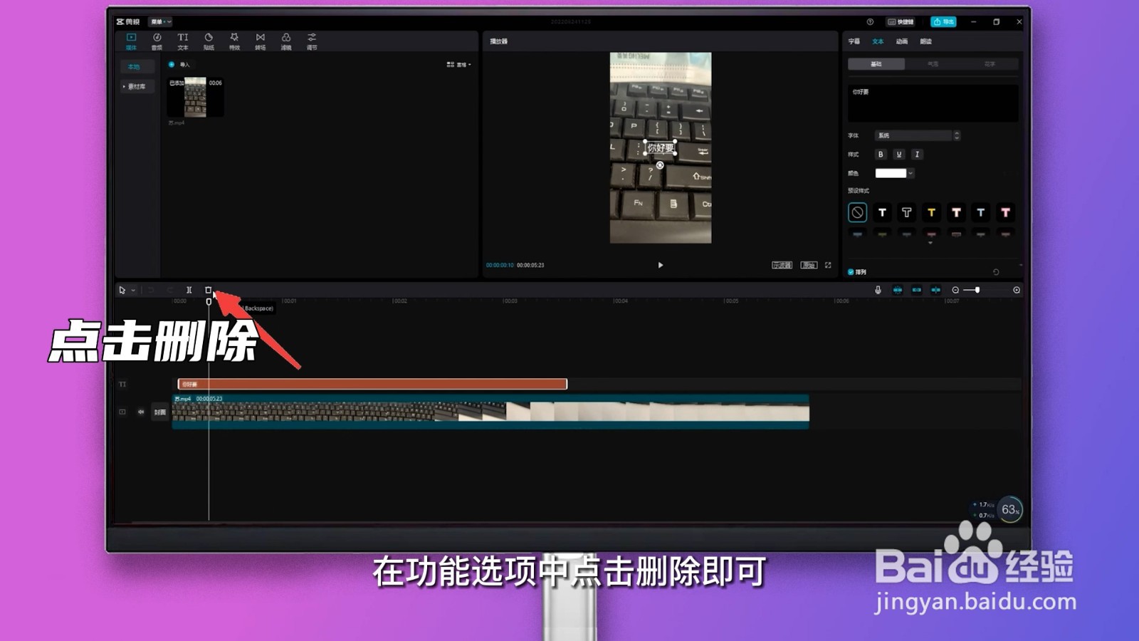Select the 音频 (Audio) panel icon

pos(157,40)
